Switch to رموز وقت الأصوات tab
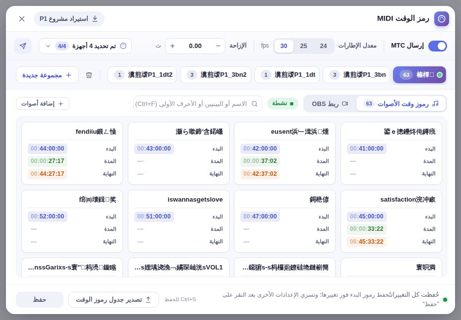This screenshot has height=320, width=461. pos(401,104)
